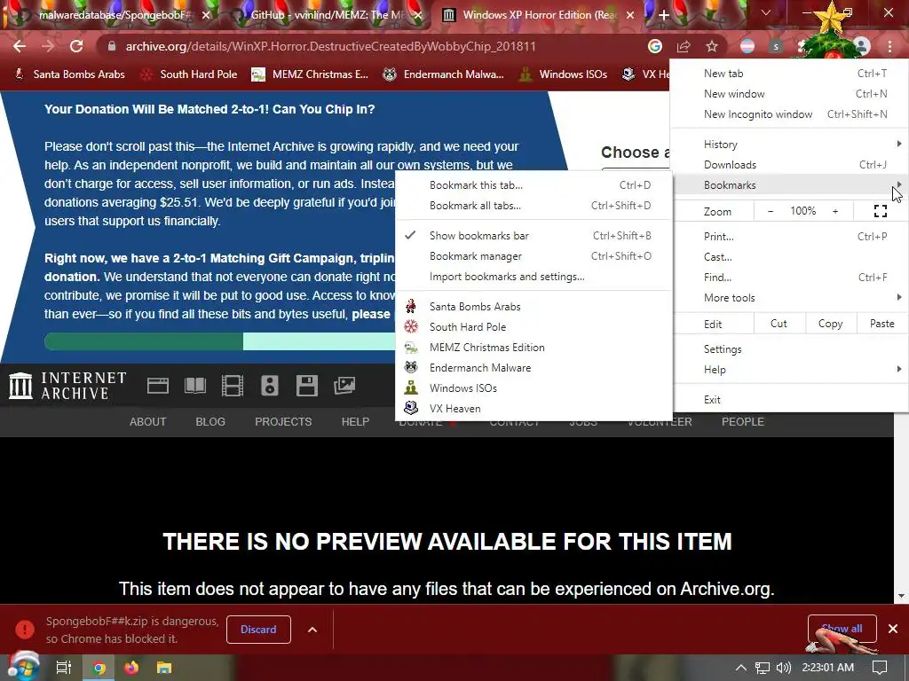
Task: Bookmark page with the star icon
Action: tap(712, 46)
